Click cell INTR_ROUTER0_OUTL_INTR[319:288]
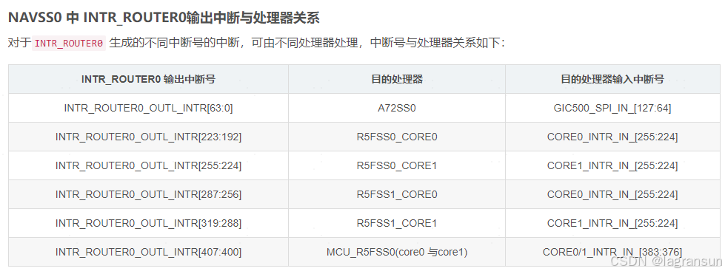Viewport: 725px width, 274px height. click(148, 223)
